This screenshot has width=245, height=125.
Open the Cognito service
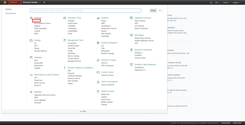click(x=104, y=97)
